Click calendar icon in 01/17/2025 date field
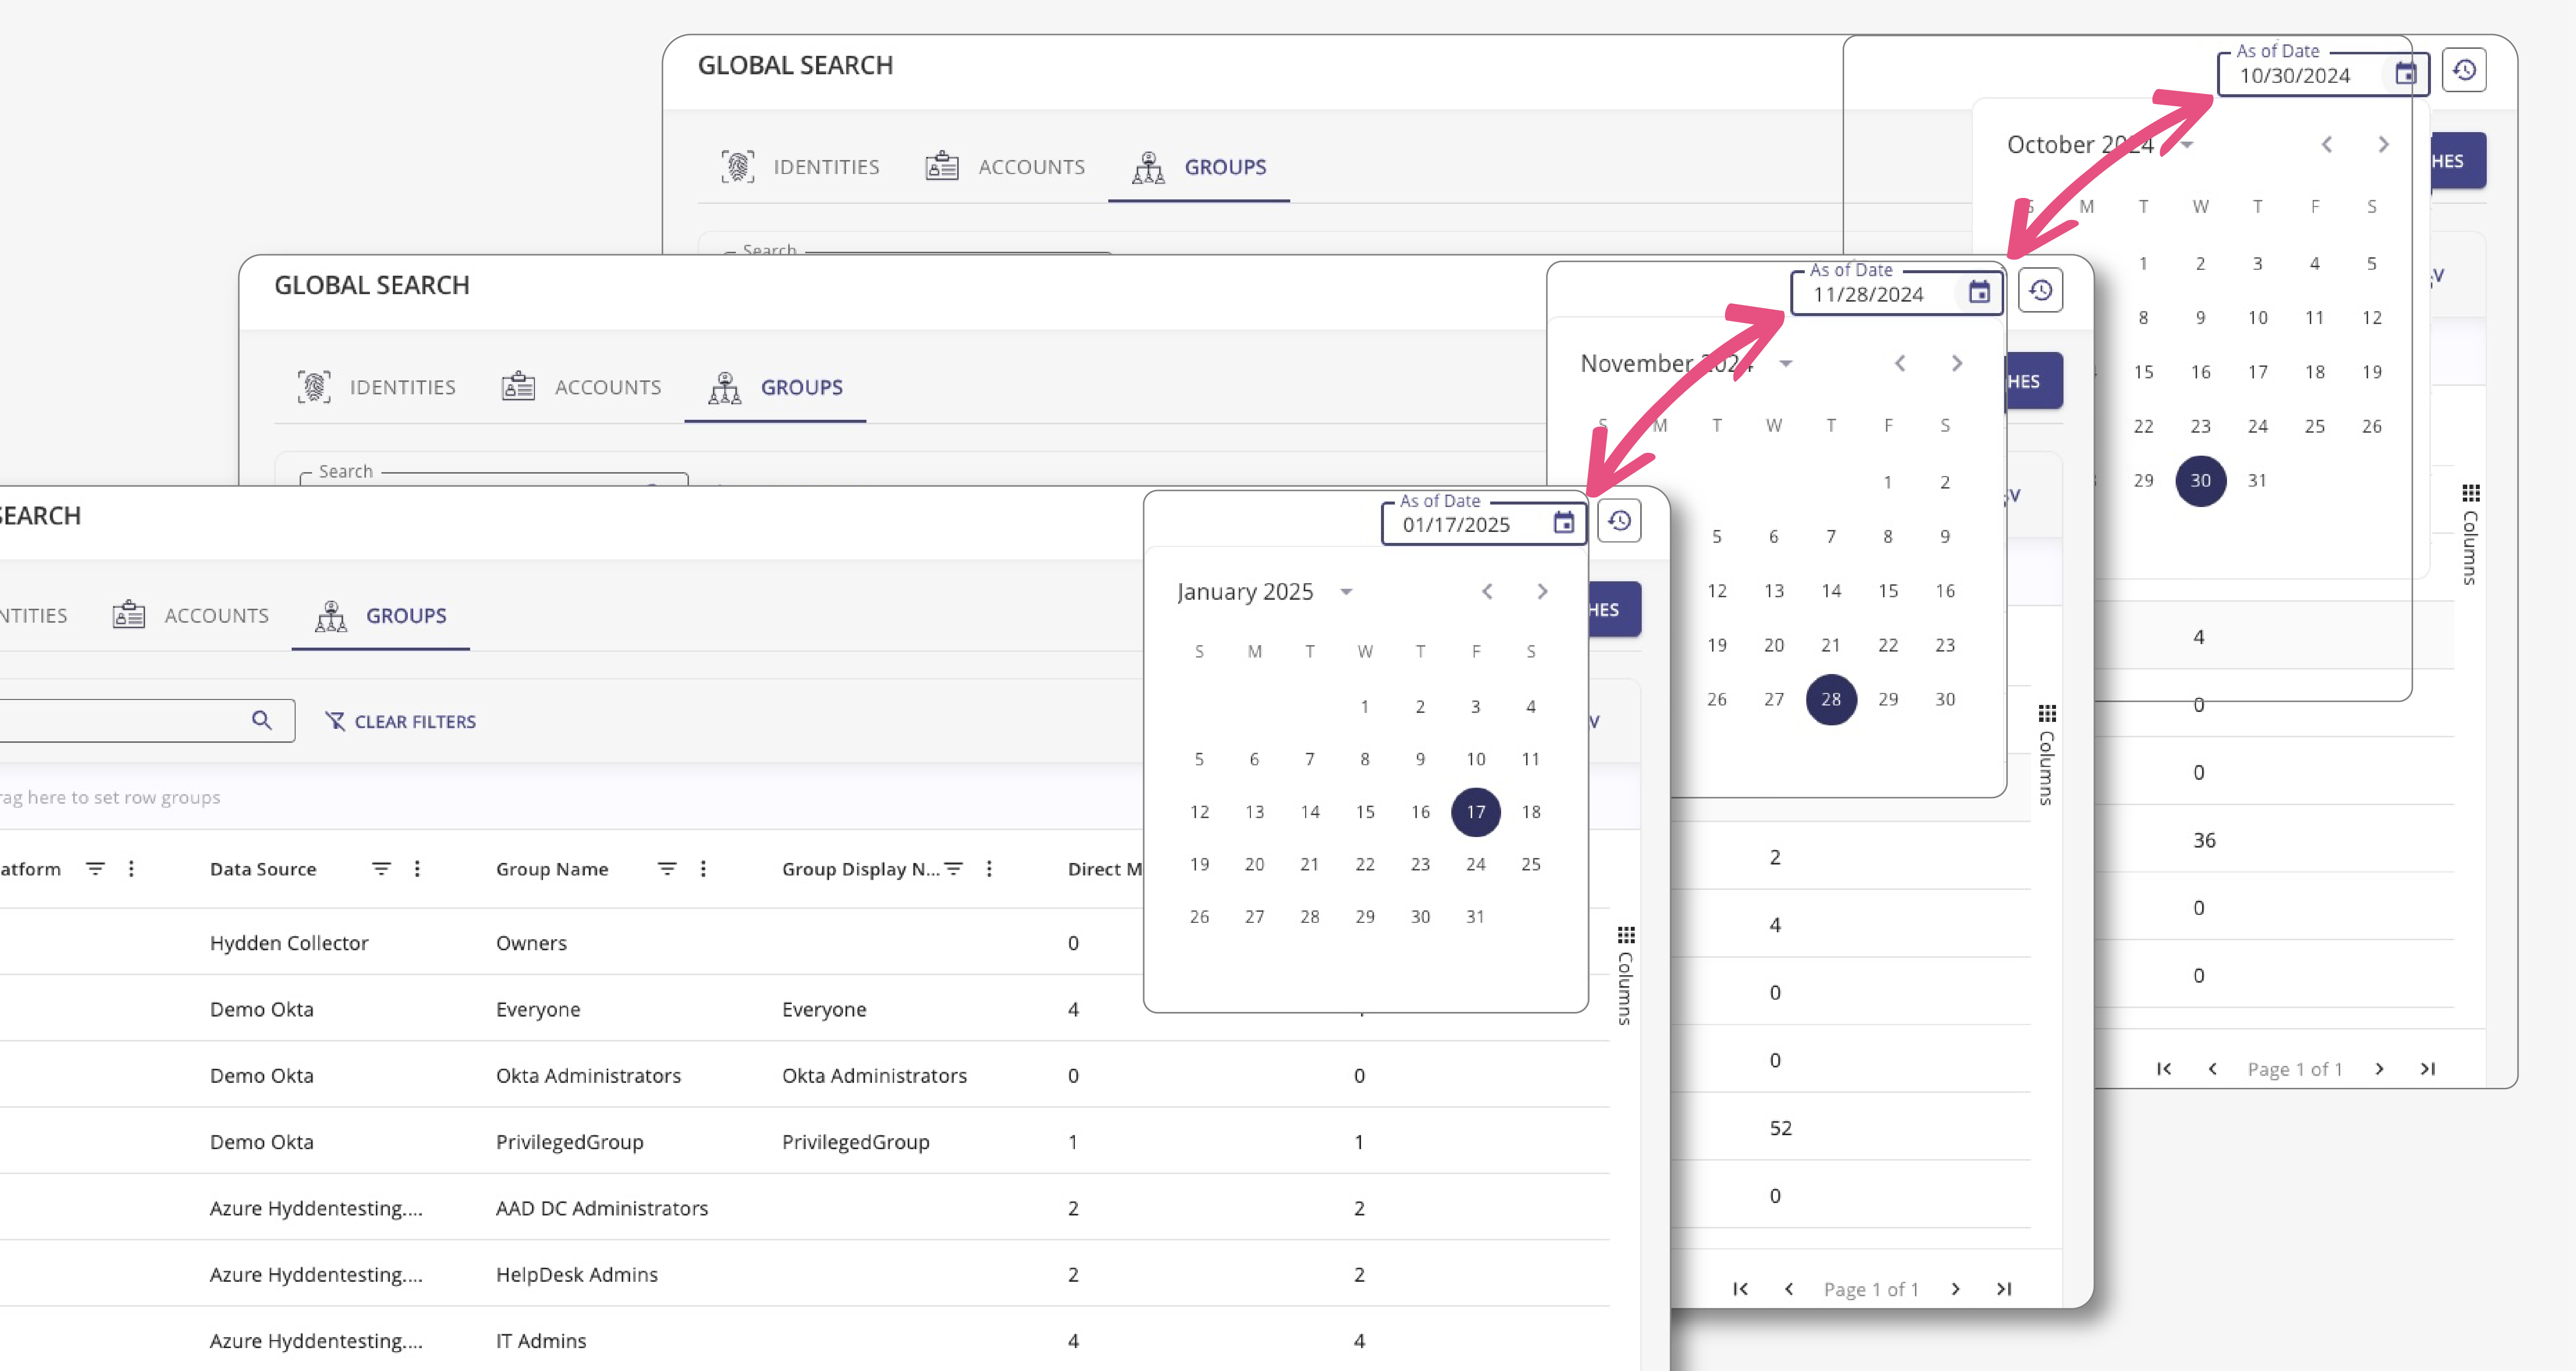 tap(1563, 522)
